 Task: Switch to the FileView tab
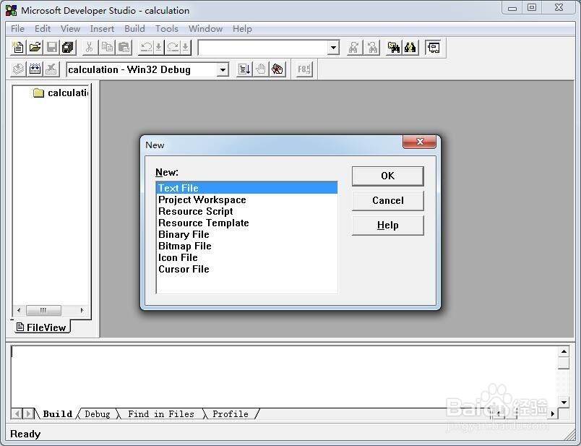pos(42,327)
